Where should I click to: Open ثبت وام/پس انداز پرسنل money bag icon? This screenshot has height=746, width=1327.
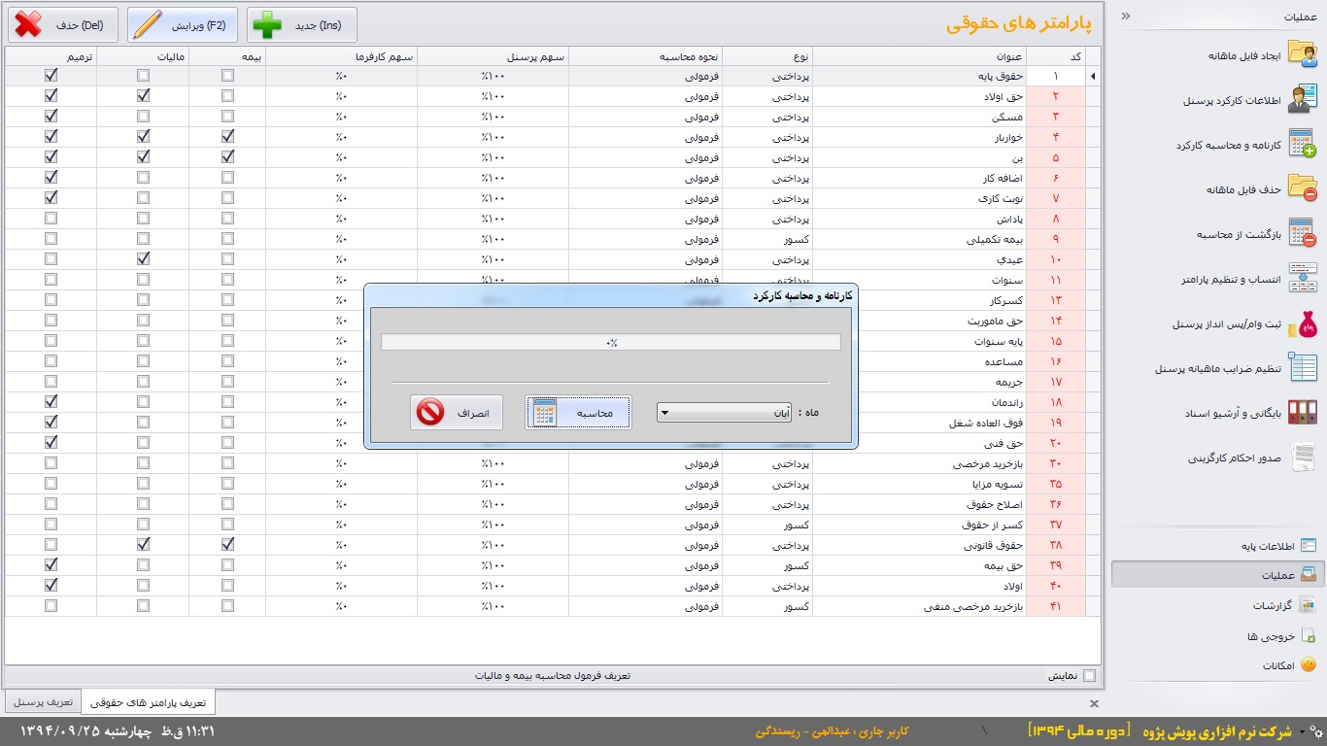coord(1302,324)
